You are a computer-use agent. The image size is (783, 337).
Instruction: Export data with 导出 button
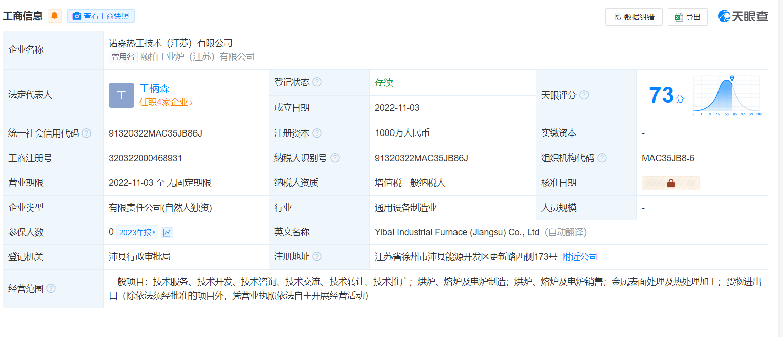click(x=688, y=17)
